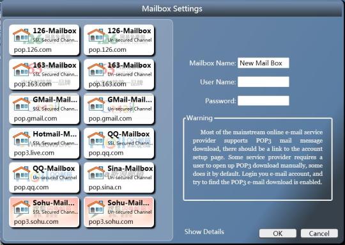The image size is (345, 245).
Task: Click house icon on Sohu Un-secured card
Action: (96, 207)
